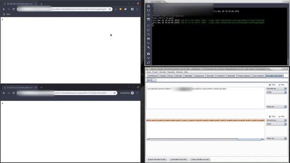290x163 pixels.
Task: Reload the page in the top Chrome window
Action: click(x=14, y=9)
